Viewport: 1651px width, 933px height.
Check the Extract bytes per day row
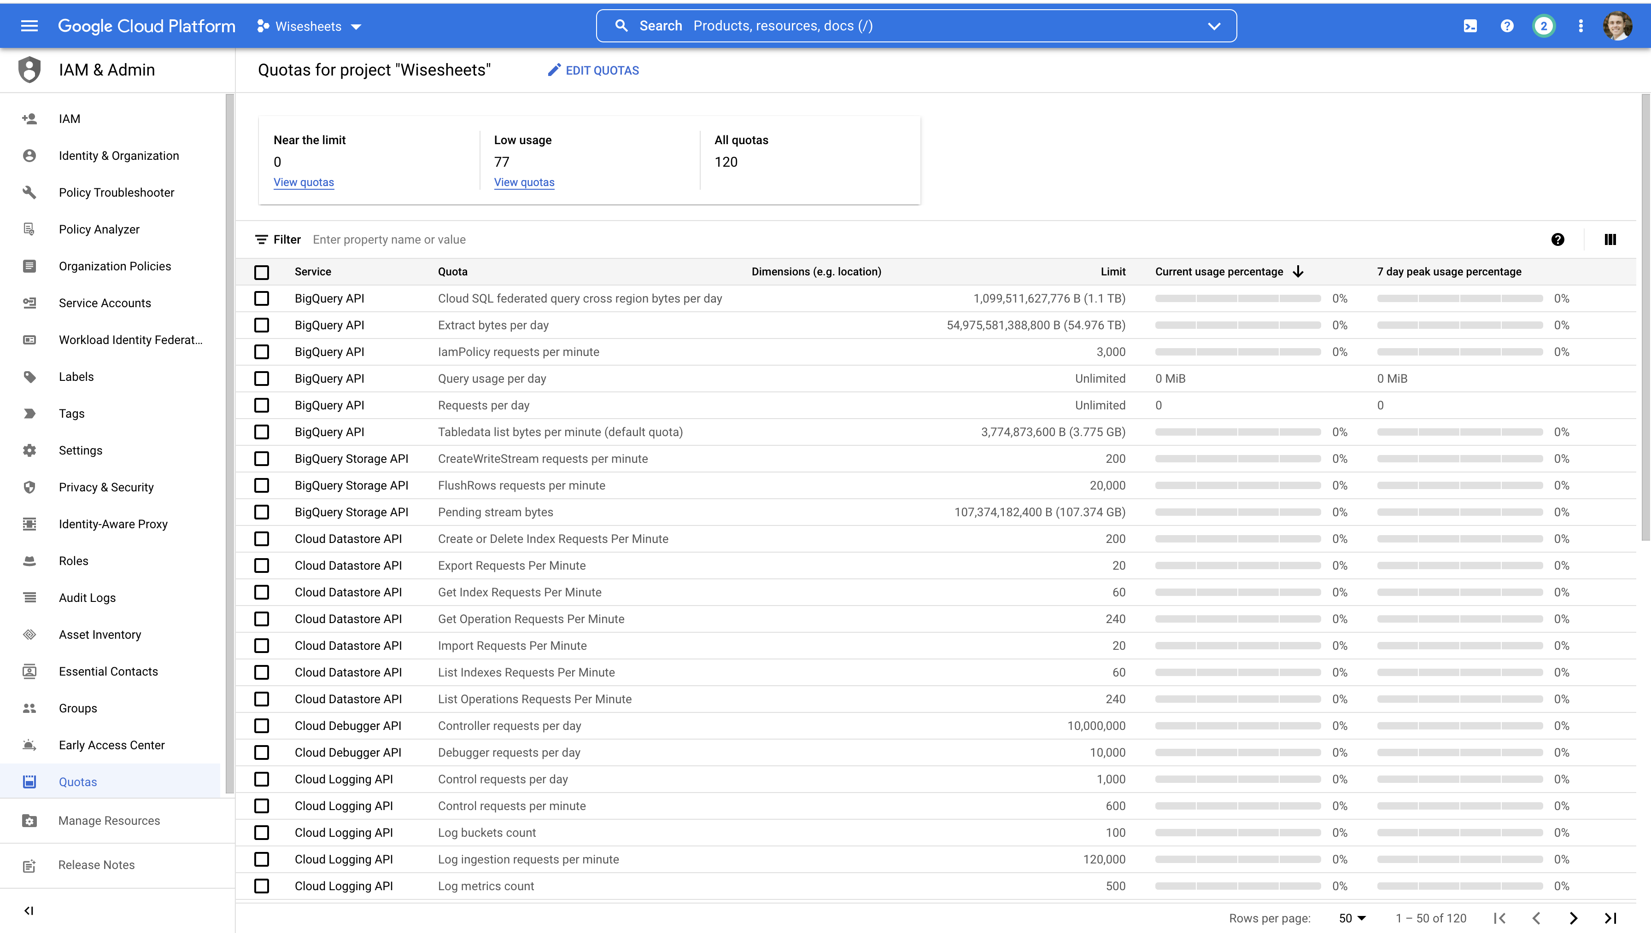tap(262, 326)
